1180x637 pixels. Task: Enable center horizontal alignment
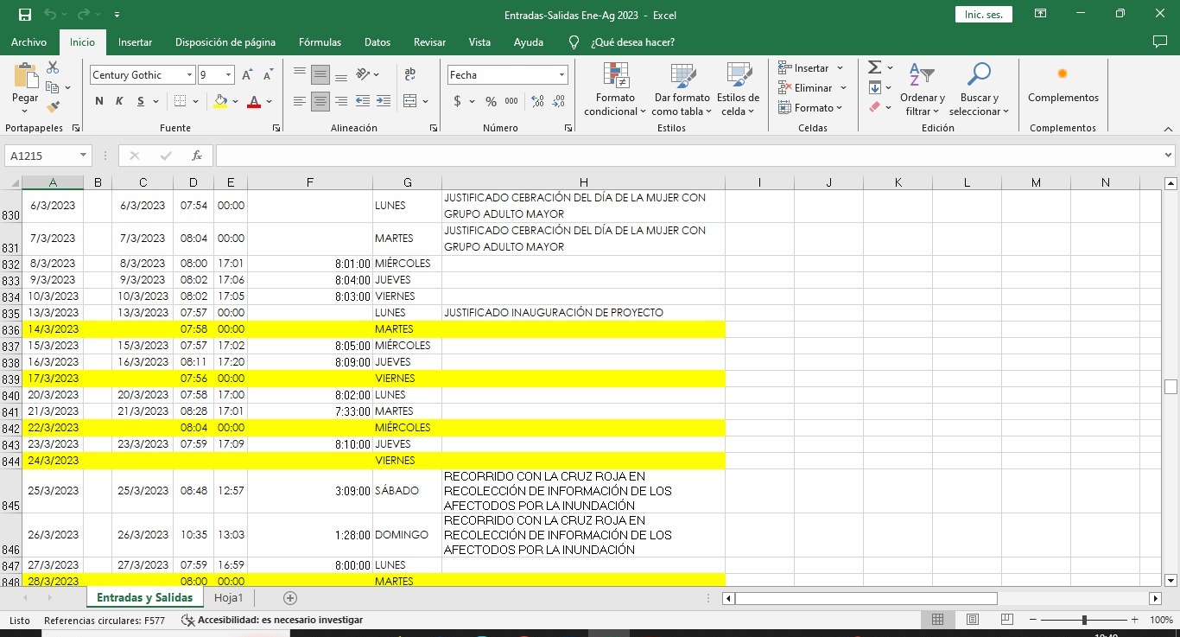pyautogui.click(x=320, y=101)
